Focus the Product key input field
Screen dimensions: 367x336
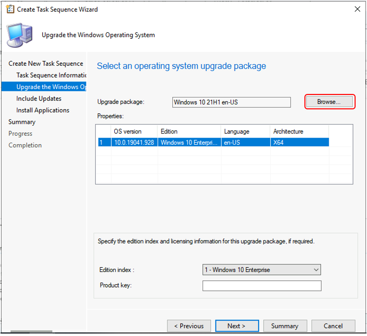coord(262,286)
